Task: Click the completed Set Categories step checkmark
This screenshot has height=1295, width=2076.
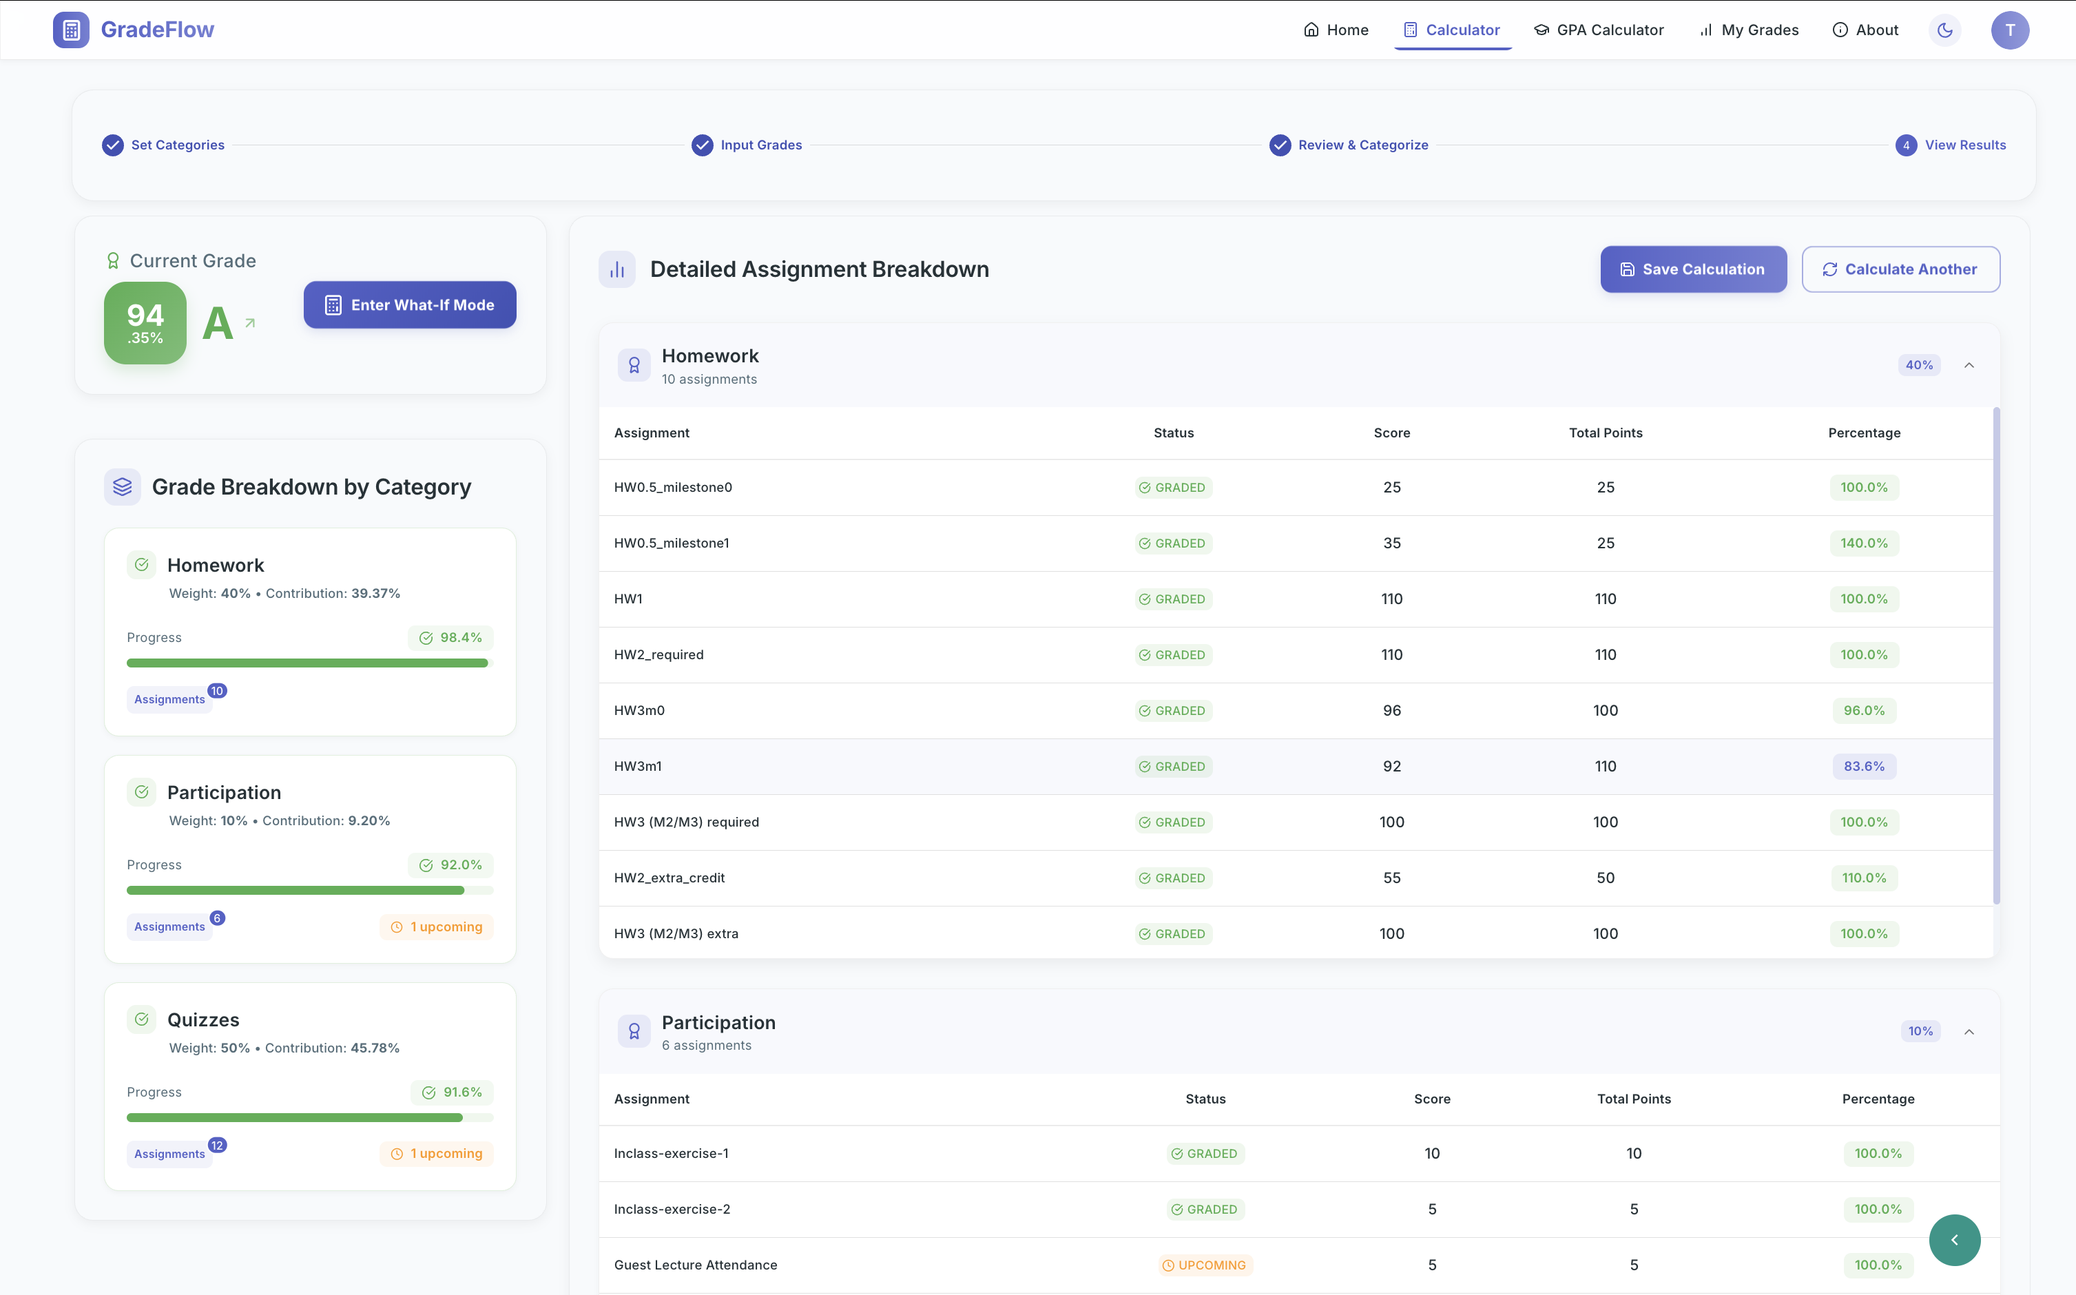Action: [113, 145]
